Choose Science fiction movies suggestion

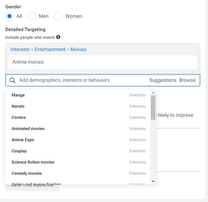78,162
